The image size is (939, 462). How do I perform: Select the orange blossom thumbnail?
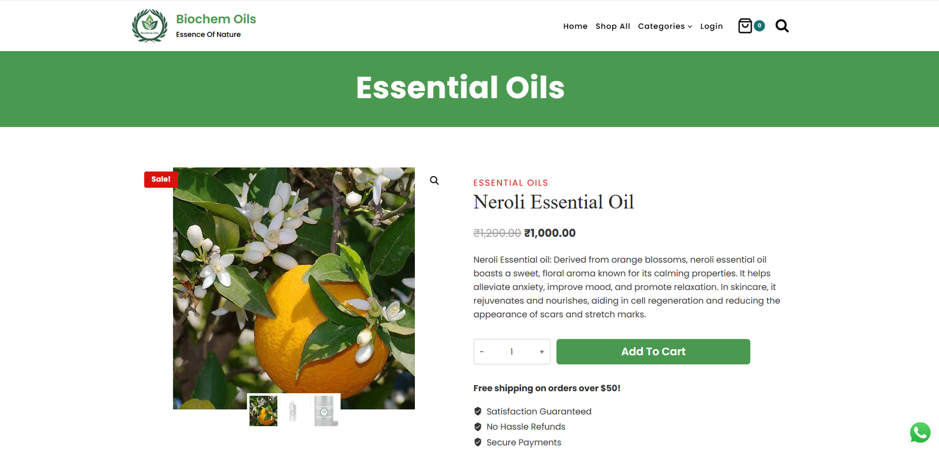point(263,410)
